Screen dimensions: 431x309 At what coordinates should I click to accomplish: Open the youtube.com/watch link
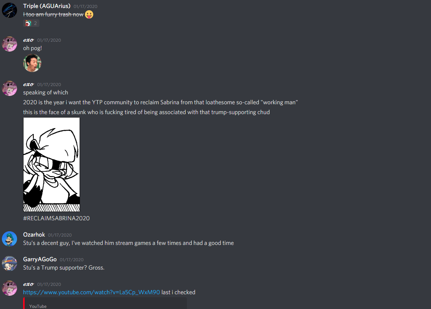pos(91,292)
